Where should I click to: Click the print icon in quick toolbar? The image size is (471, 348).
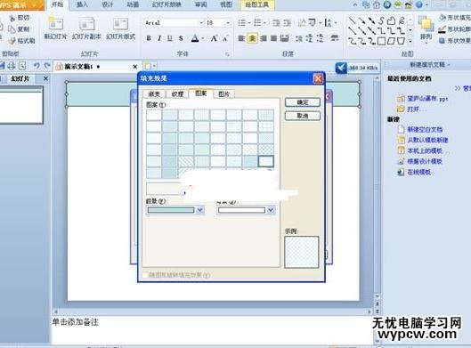tap(12, 66)
